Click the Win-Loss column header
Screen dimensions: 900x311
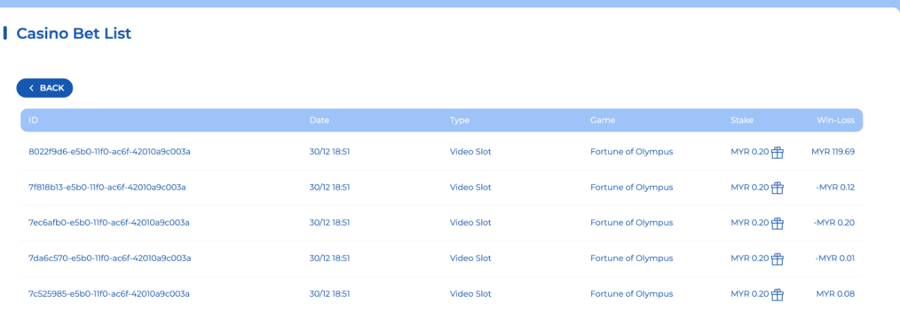(835, 120)
